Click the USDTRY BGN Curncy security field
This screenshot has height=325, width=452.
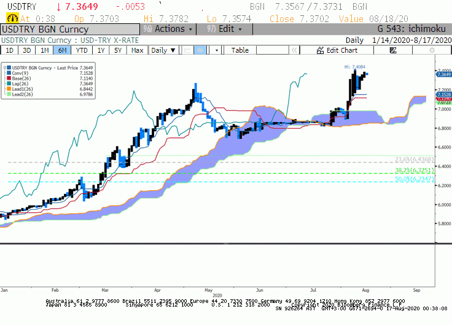(70, 29)
